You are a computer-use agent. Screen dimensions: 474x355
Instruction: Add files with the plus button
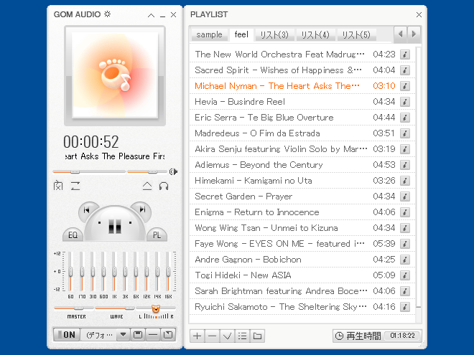pos(197,336)
